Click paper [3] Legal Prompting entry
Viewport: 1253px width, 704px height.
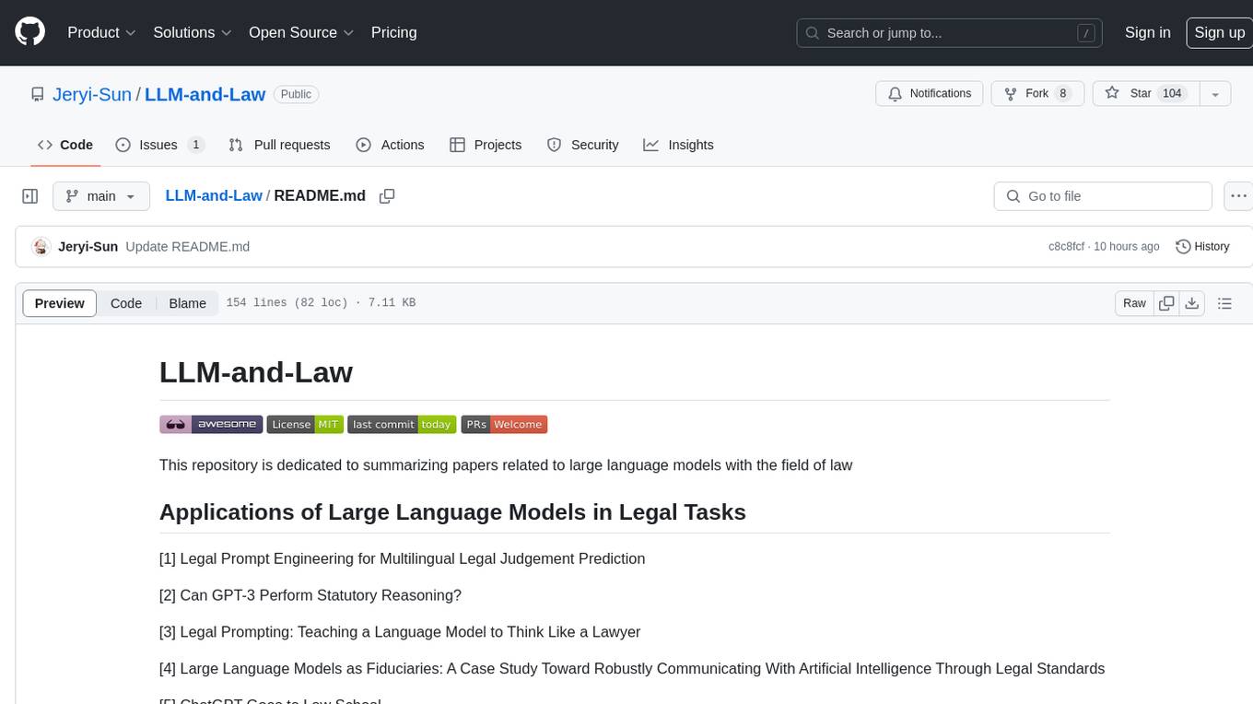pyautogui.click(x=400, y=632)
